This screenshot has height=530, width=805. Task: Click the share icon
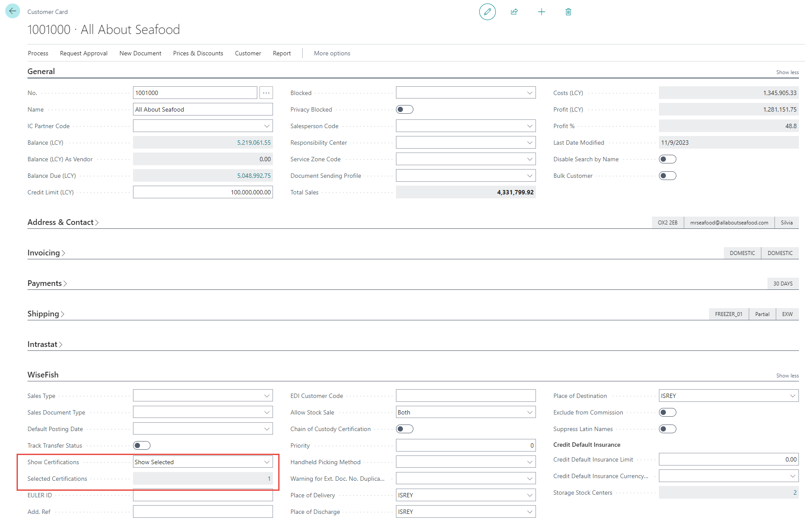coord(514,12)
